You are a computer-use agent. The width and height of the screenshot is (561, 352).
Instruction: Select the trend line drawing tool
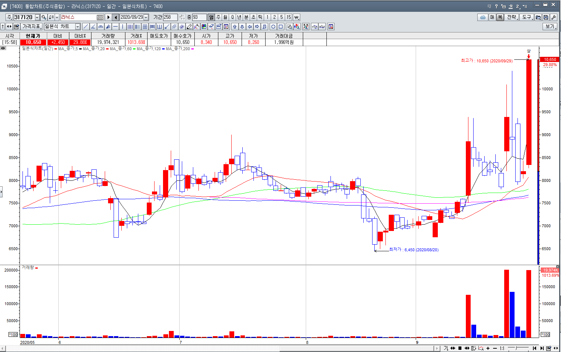[86, 27]
